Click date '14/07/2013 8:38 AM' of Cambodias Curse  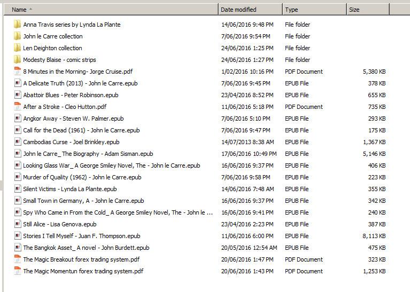pyautogui.click(x=247, y=142)
